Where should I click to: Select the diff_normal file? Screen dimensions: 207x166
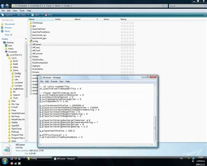pos(37,54)
